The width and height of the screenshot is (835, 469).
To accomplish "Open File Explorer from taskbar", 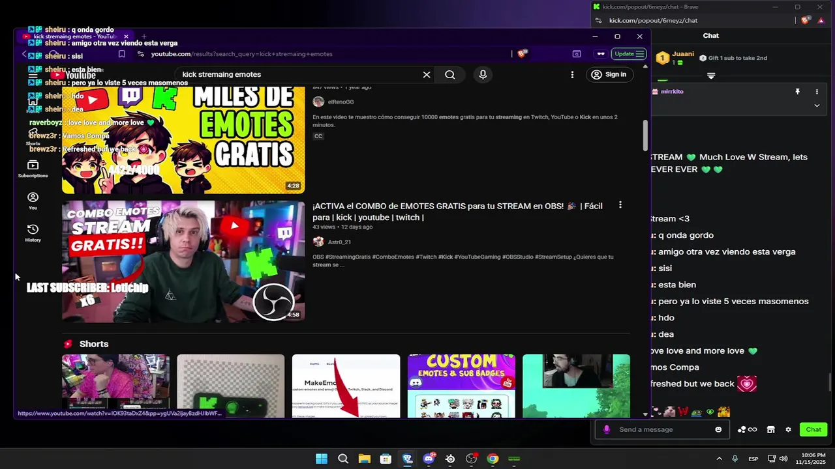I will point(365,459).
